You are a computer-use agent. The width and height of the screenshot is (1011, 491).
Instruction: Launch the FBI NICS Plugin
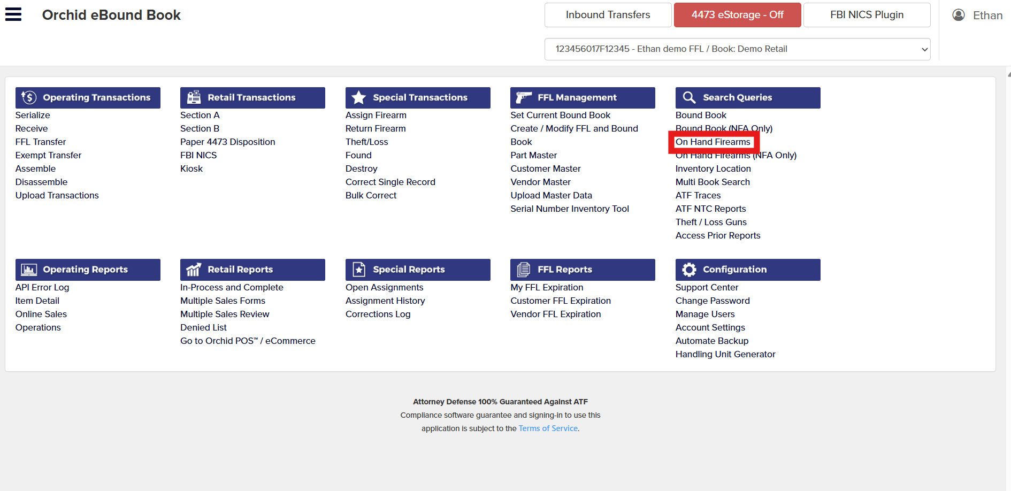click(x=867, y=15)
